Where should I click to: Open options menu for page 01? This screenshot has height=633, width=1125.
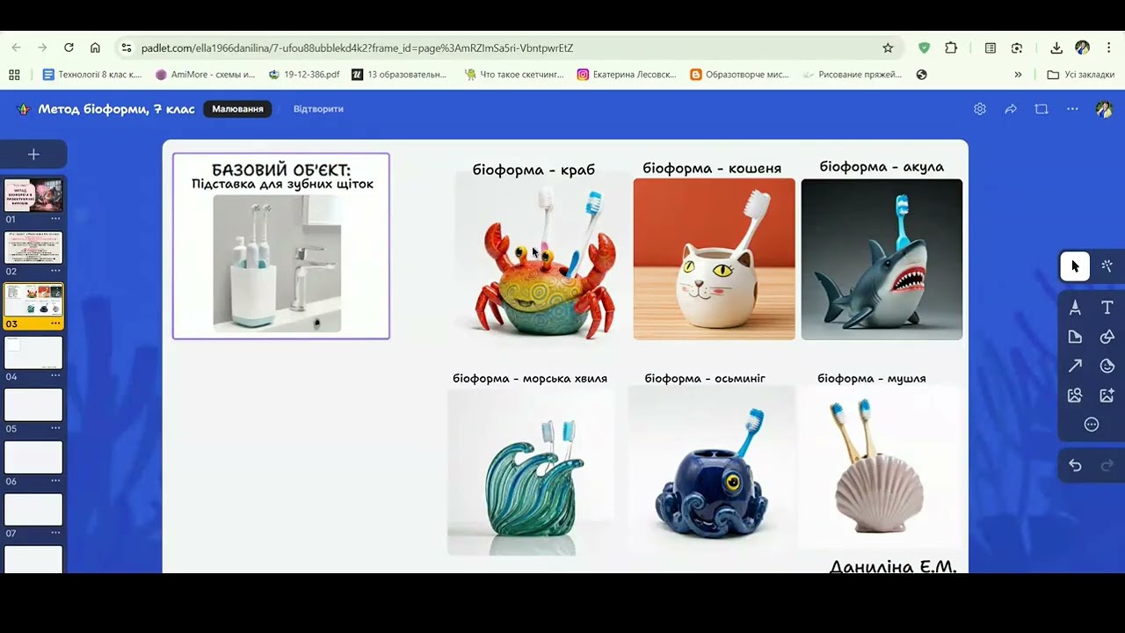pyautogui.click(x=55, y=219)
